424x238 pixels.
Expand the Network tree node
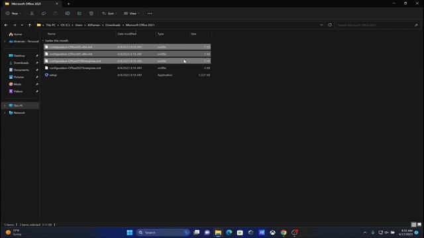(5, 113)
